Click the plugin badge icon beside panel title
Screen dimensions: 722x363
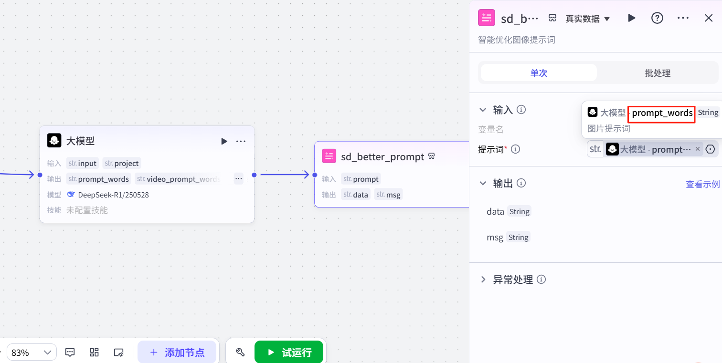pos(552,18)
